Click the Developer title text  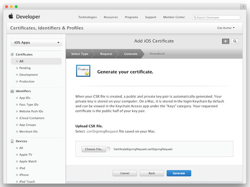[28, 17]
